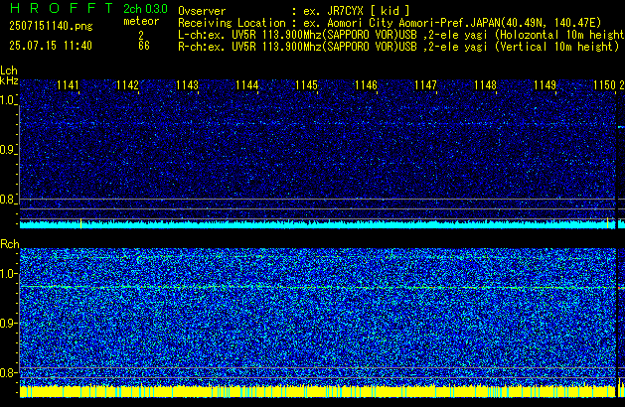Image resolution: width=625 pixels, height=407 pixels.
Task: Click the 1148 time marker
Action: tap(485, 85)
